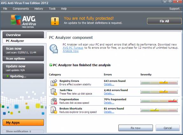Viewport: 183px width, 135px height.
Task: Click the "Fragmentation" category title
Action: click(x=69, y=99)
